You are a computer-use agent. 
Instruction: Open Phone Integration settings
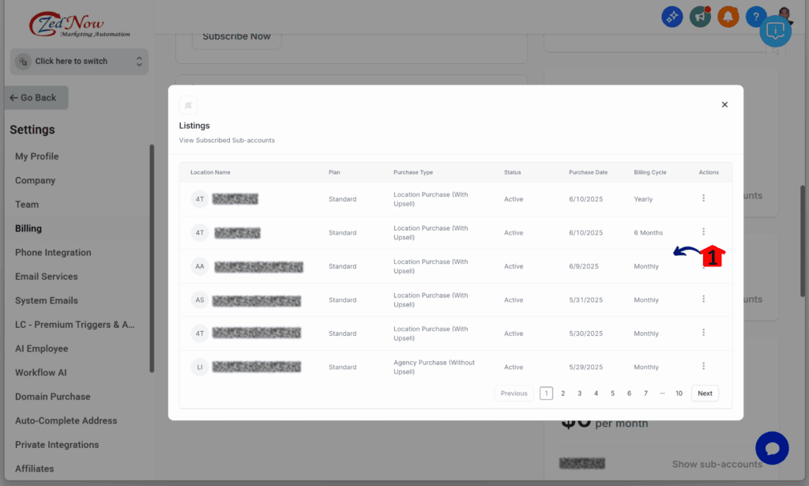click(53, 252)
